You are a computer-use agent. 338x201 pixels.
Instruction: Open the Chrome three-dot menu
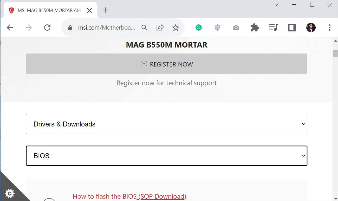pos(329,28)
